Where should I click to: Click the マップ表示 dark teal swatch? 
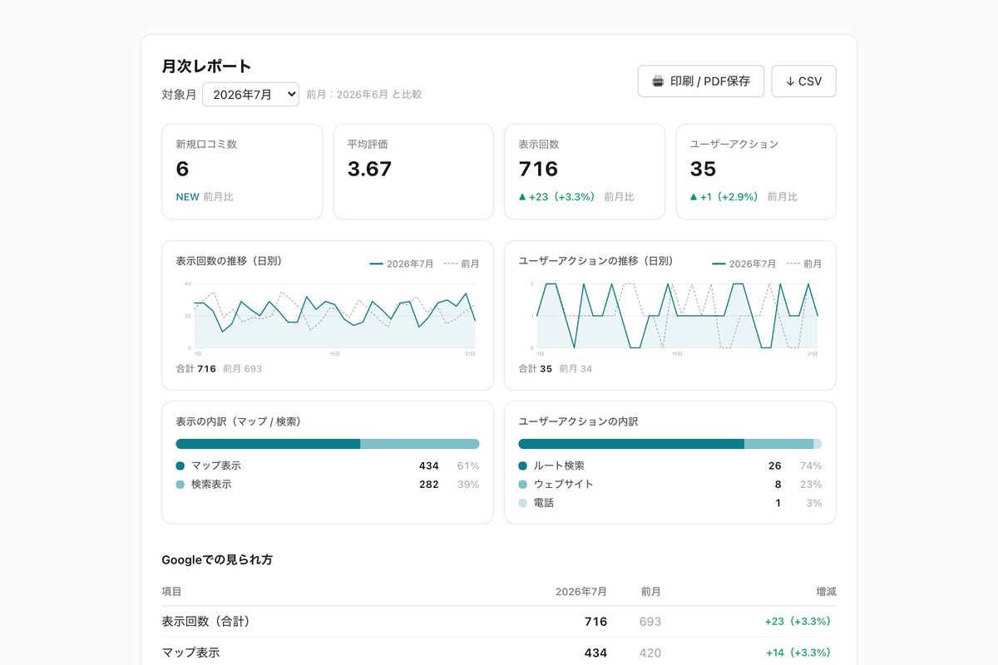(x=180, y=465)
